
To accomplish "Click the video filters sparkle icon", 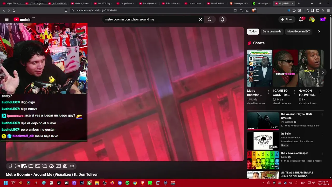I will tap(58, 166).
